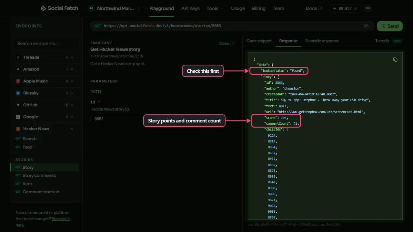Expand the Bluesky endpoint group chevron
Image resolution: width=413 pixels, height=232 pixels.
(x=72, y=93)
